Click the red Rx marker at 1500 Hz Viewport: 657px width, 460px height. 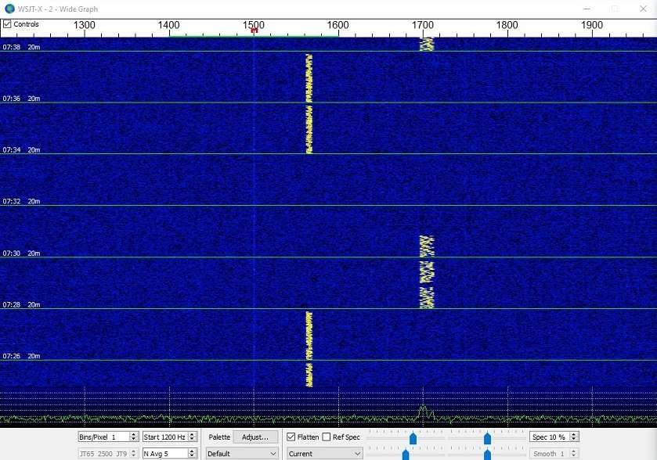click(x=254, y=31)
